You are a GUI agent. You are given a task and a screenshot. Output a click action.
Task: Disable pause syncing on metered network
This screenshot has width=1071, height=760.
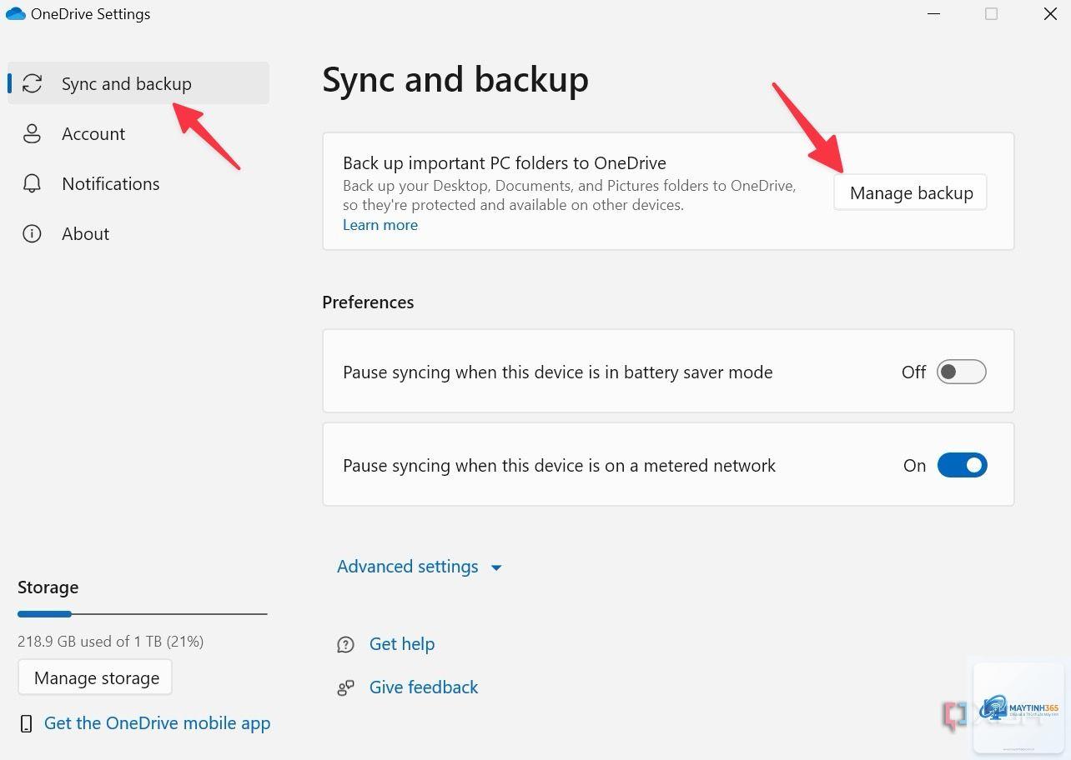tap(962, 465)
